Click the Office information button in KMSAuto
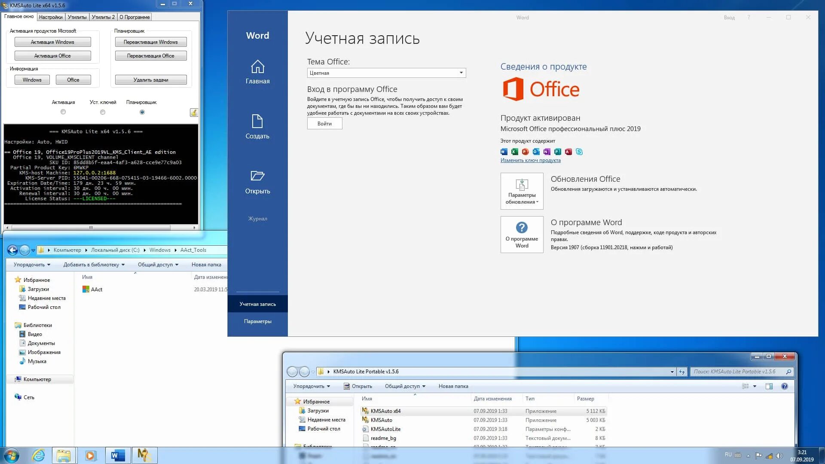Screen dimensions: 825x464 (x=73, y=80)
